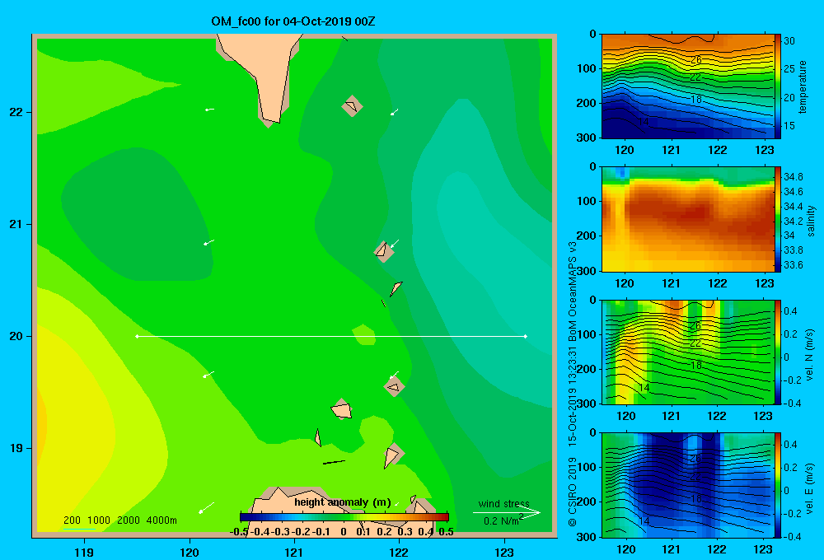Click the salinity color scale bar
The image size is (824, 560).
[778, 219]
